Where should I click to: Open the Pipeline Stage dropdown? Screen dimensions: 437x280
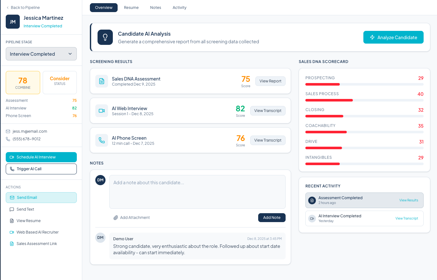(x=41, y=54)
